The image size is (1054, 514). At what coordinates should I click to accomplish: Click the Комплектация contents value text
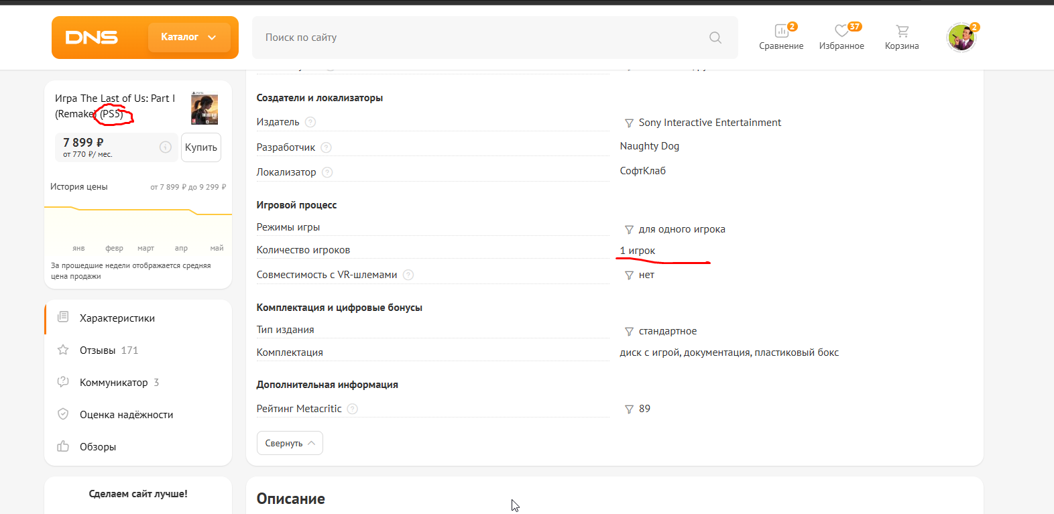point(729,352)
